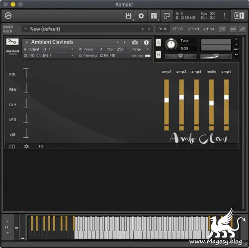Minimize instrument header with minus icon
Screen dimensions: 249x248
pos(237,44)
